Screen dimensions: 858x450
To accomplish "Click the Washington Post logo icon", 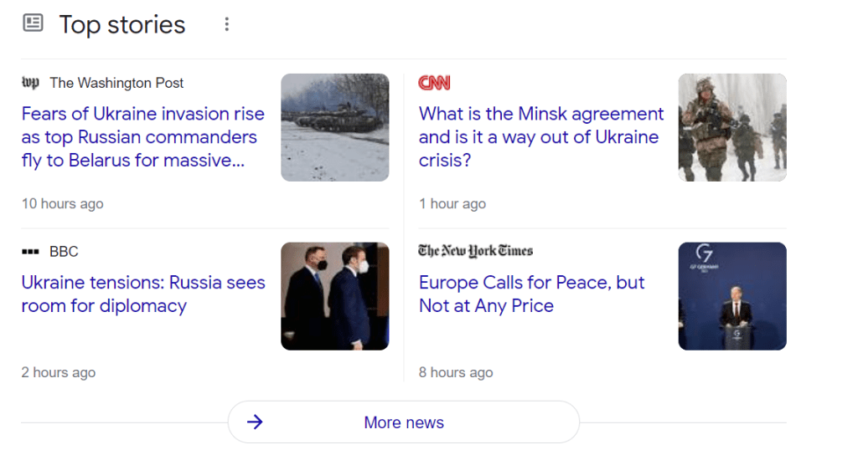I will (30, 83).
